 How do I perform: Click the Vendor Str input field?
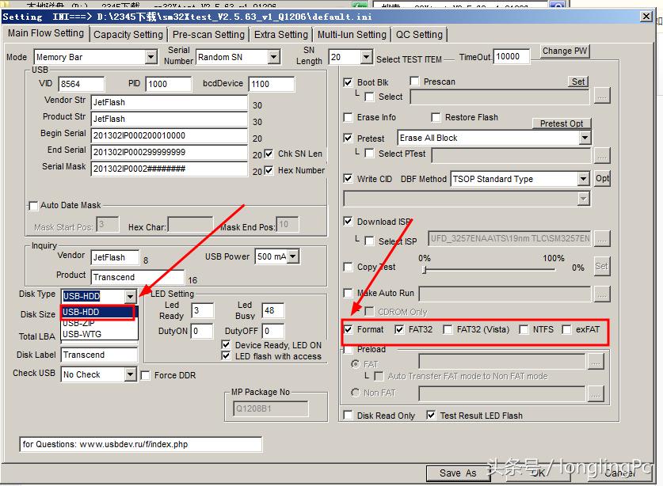169,102
